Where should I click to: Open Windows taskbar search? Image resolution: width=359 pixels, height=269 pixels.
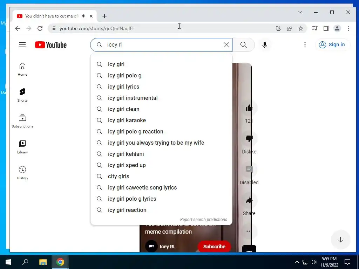[x=25, y=262]
